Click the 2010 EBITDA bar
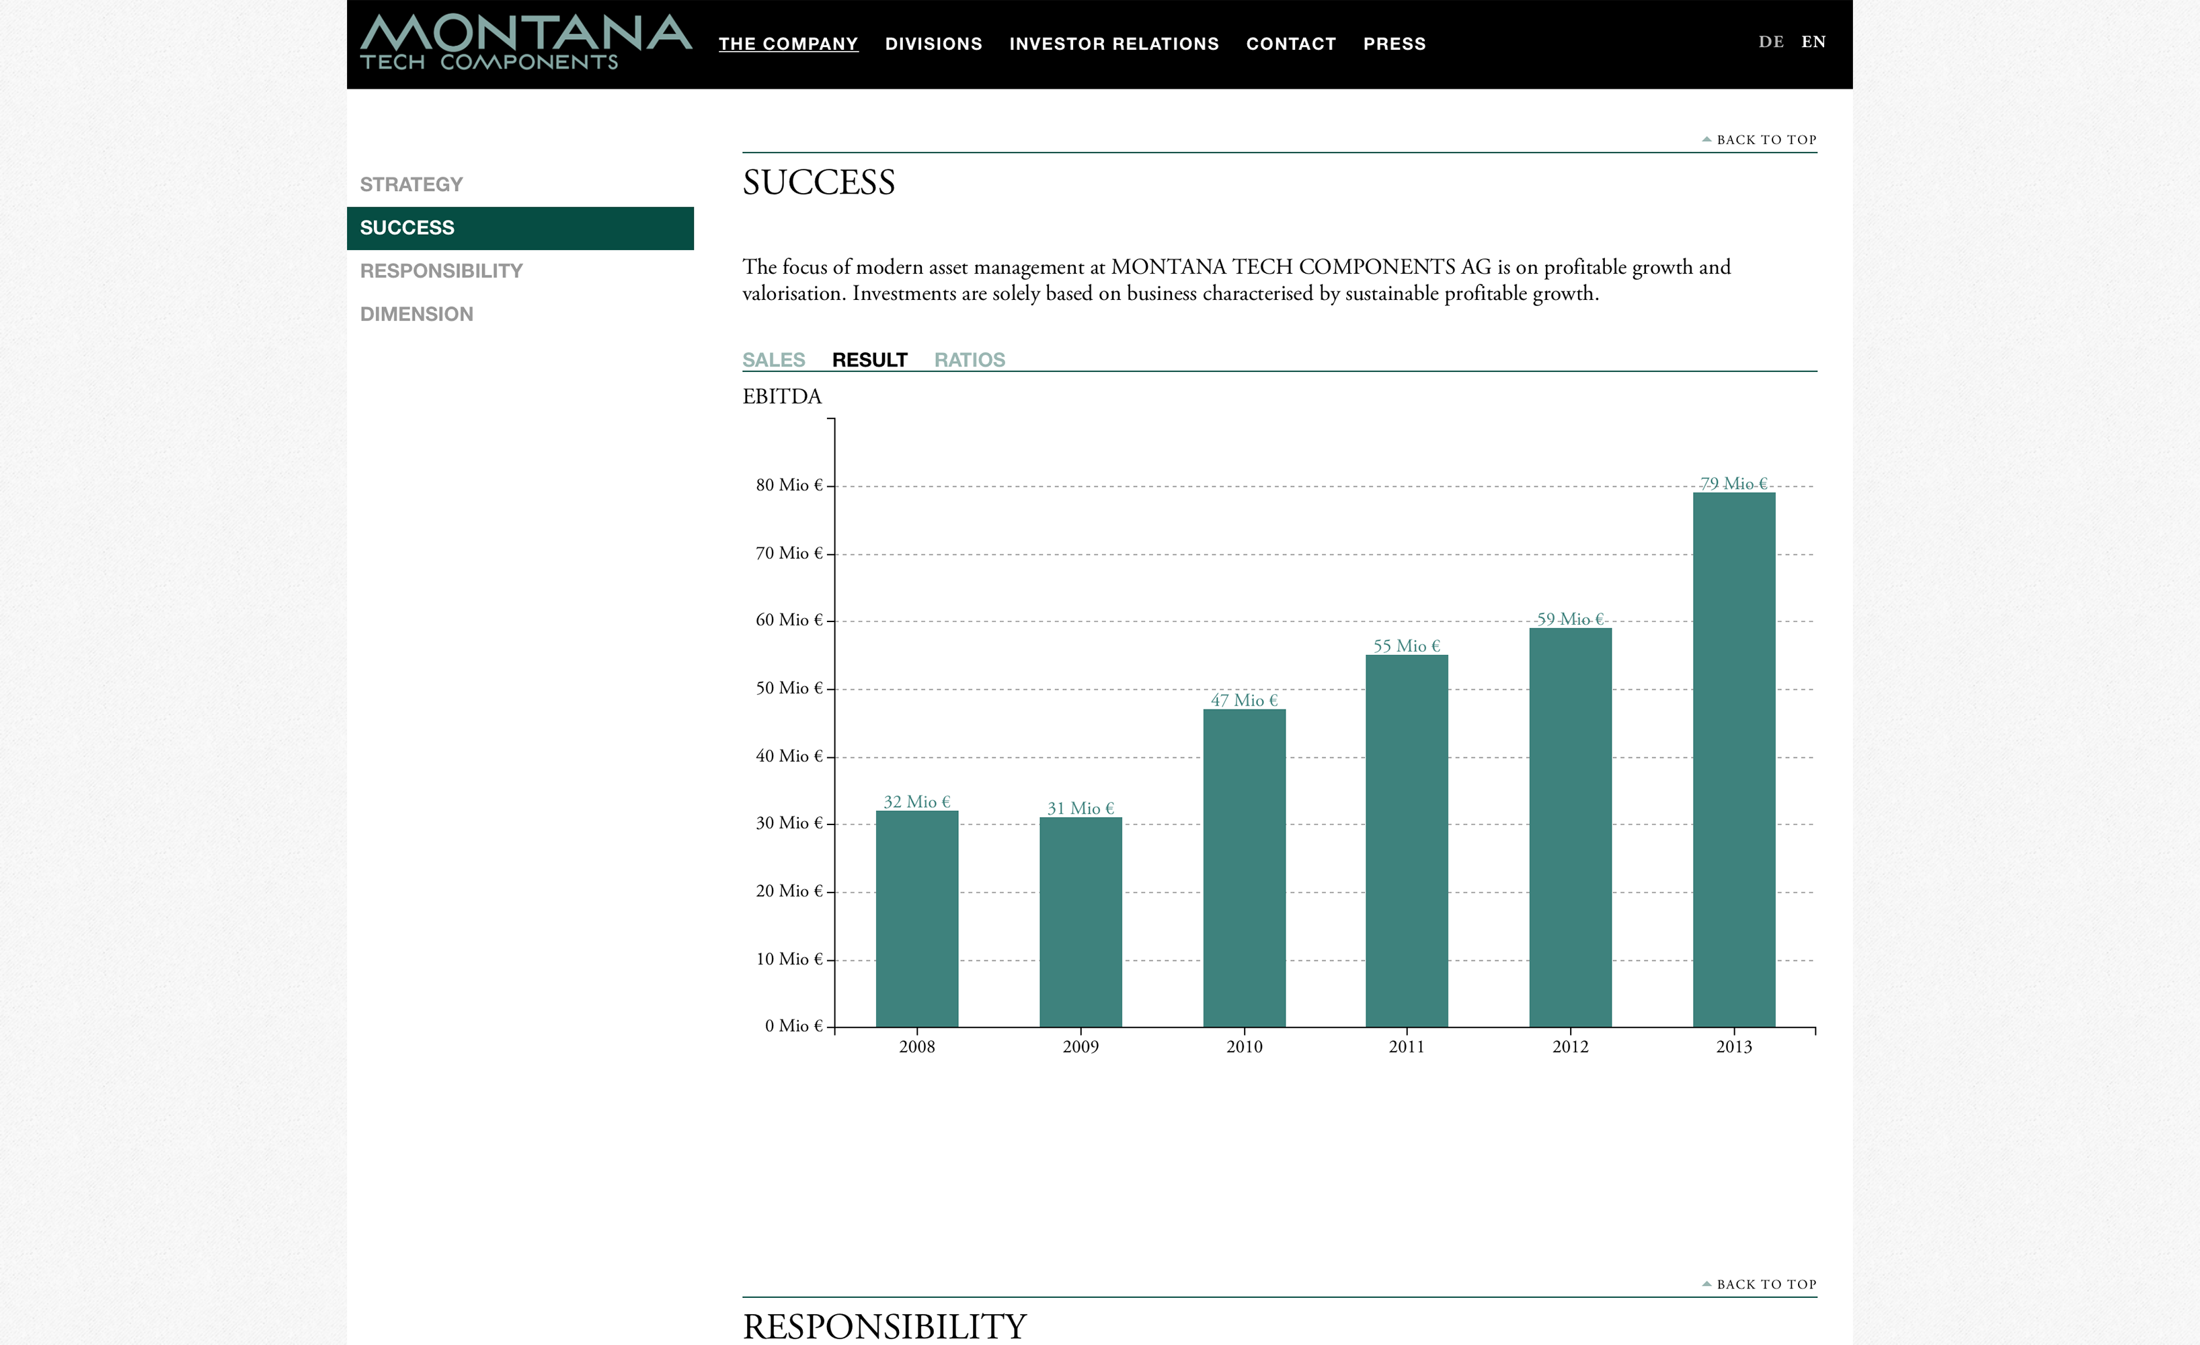The width and height of the screenshot is (2200, 1345). (x=1244, y=868)
